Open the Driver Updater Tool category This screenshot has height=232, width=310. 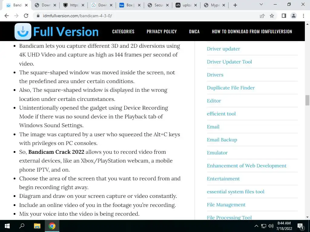pos(229,62)
